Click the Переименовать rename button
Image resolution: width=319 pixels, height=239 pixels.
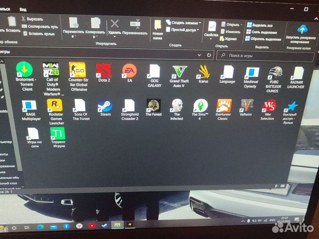click(x=135, y=27)
